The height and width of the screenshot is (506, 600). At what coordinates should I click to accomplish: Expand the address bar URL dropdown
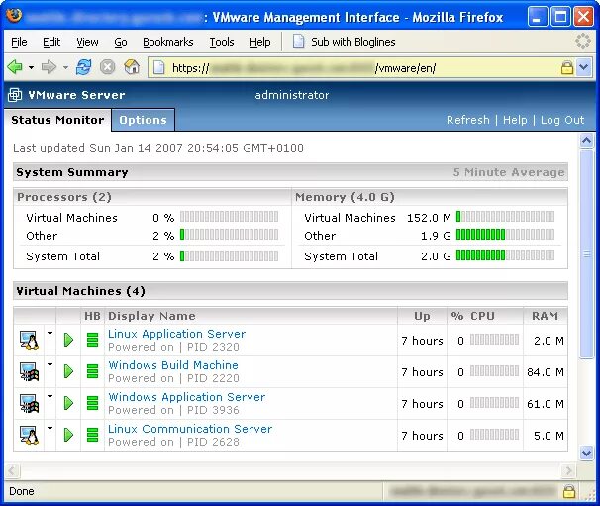(583, 67)
